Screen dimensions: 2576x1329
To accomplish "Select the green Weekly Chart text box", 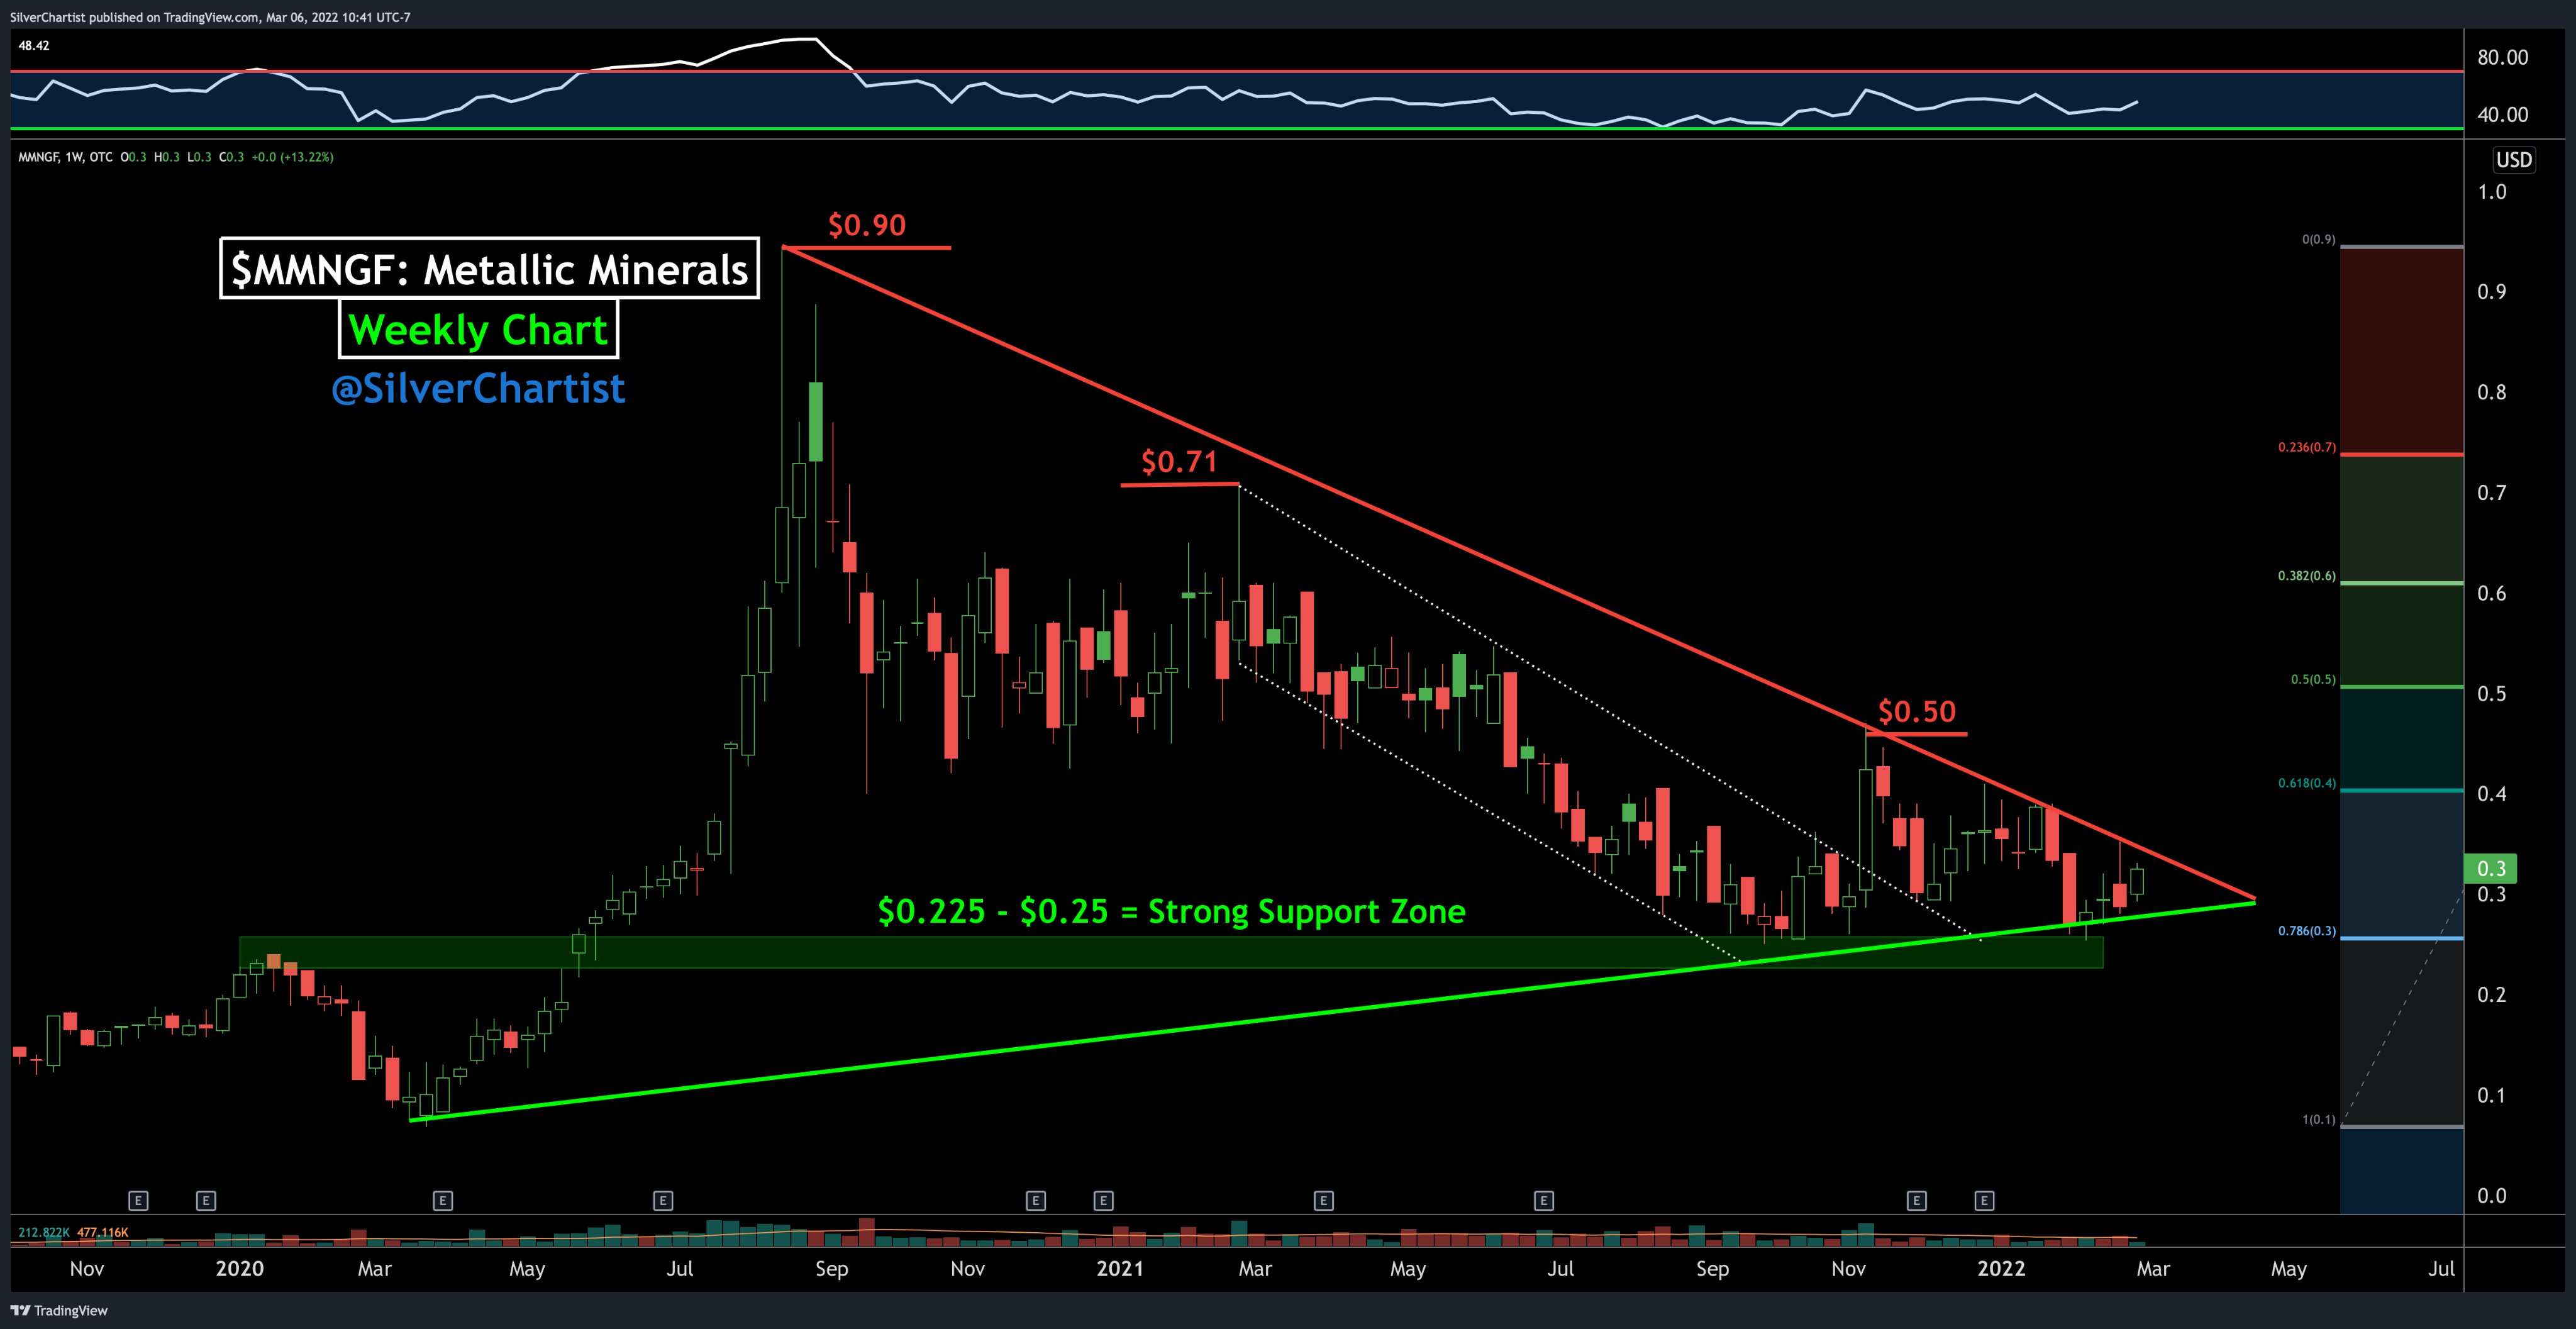I will tap(478, 329).
